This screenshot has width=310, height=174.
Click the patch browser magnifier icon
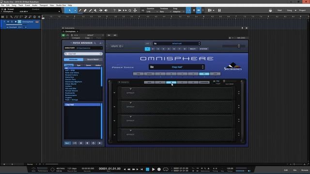point(95,43)
